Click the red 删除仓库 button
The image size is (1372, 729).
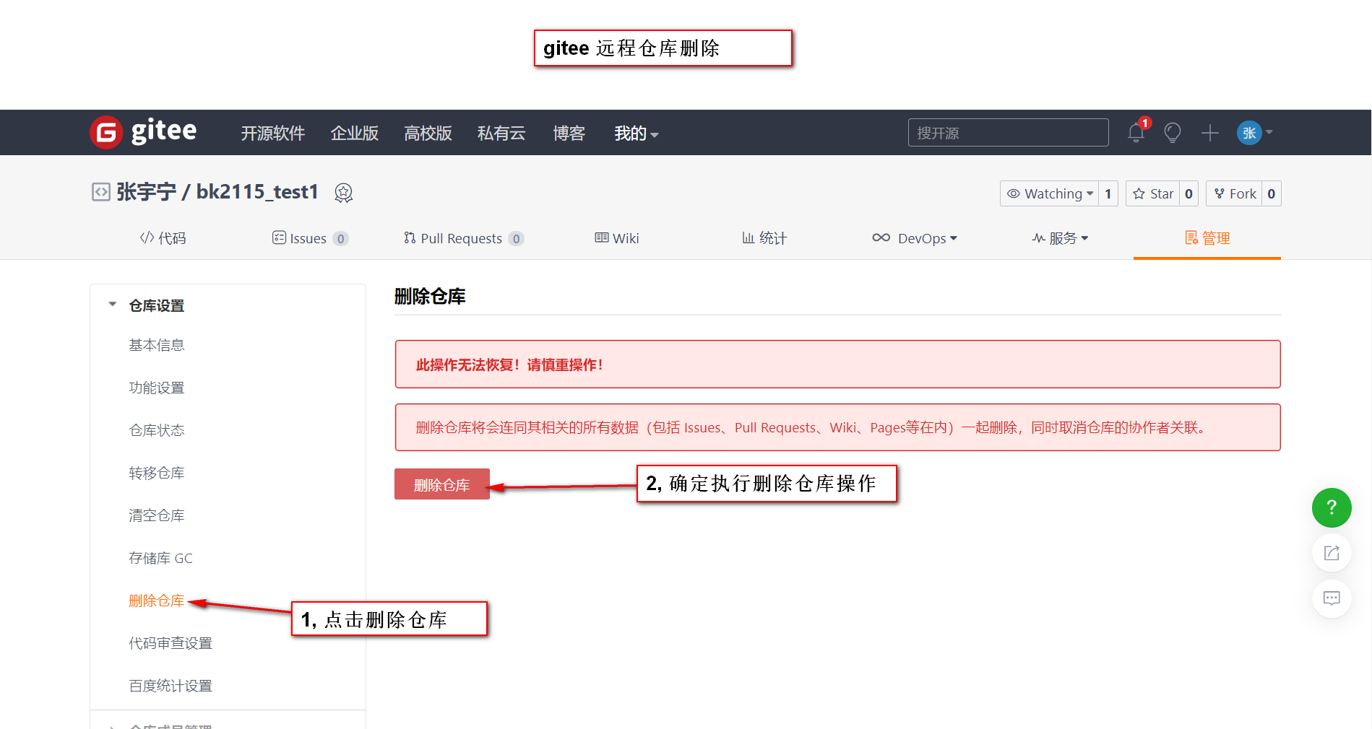coord(441,484)
